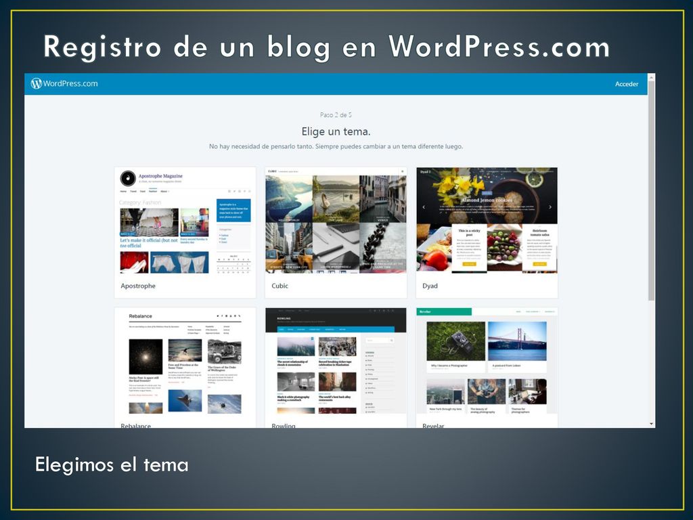Select the Revelar theme thumbnail
Screen dimensions: 693x520
click(487, 361)
